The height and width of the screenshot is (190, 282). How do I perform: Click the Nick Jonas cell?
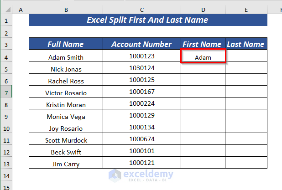pos(66,69)
